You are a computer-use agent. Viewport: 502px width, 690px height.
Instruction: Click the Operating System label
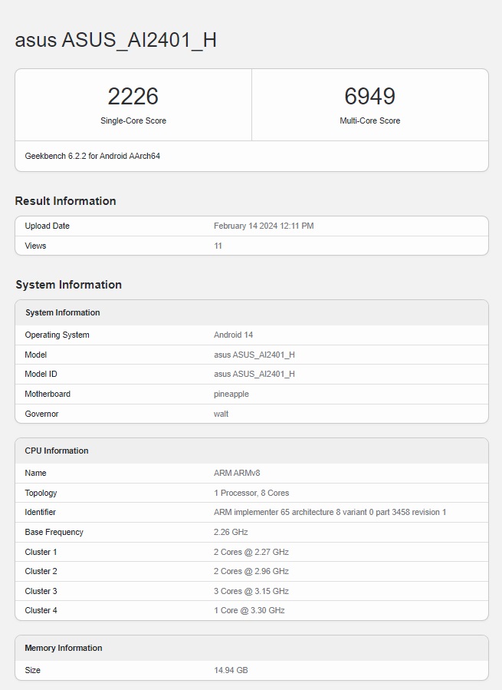57,335
